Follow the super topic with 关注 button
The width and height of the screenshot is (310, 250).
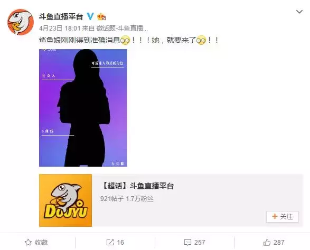(283, 217)
